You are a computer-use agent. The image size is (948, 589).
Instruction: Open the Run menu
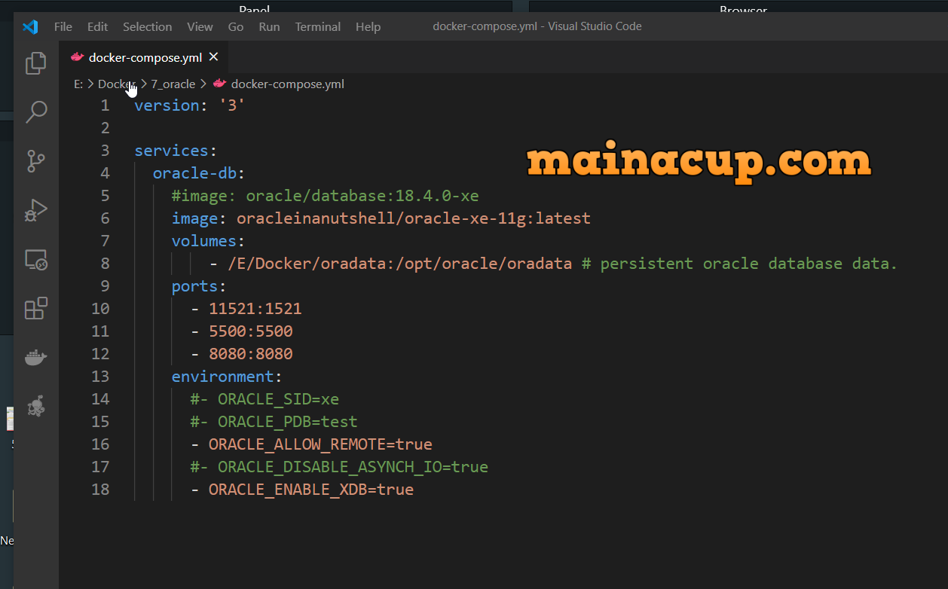click(x=269, y=27)
